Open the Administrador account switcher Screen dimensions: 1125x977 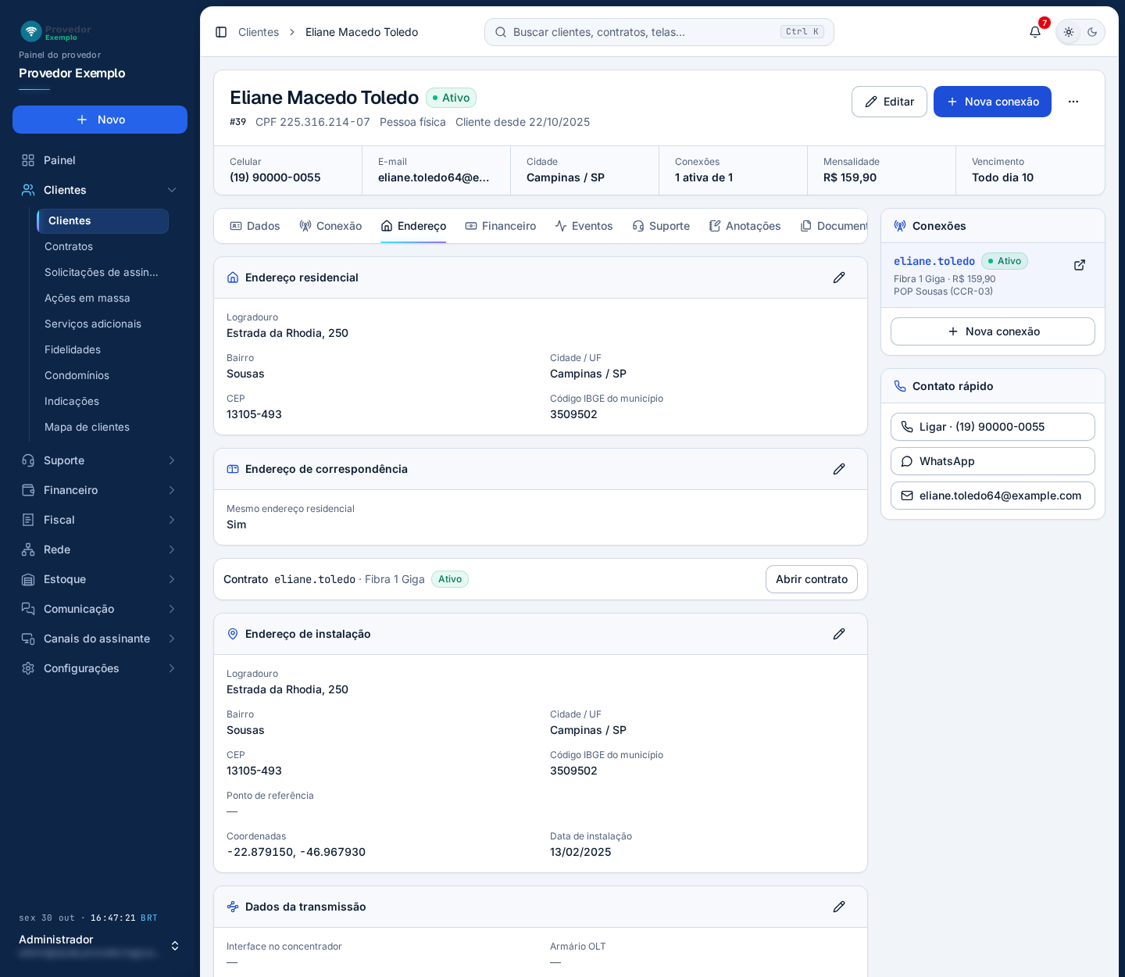point(100,946)
